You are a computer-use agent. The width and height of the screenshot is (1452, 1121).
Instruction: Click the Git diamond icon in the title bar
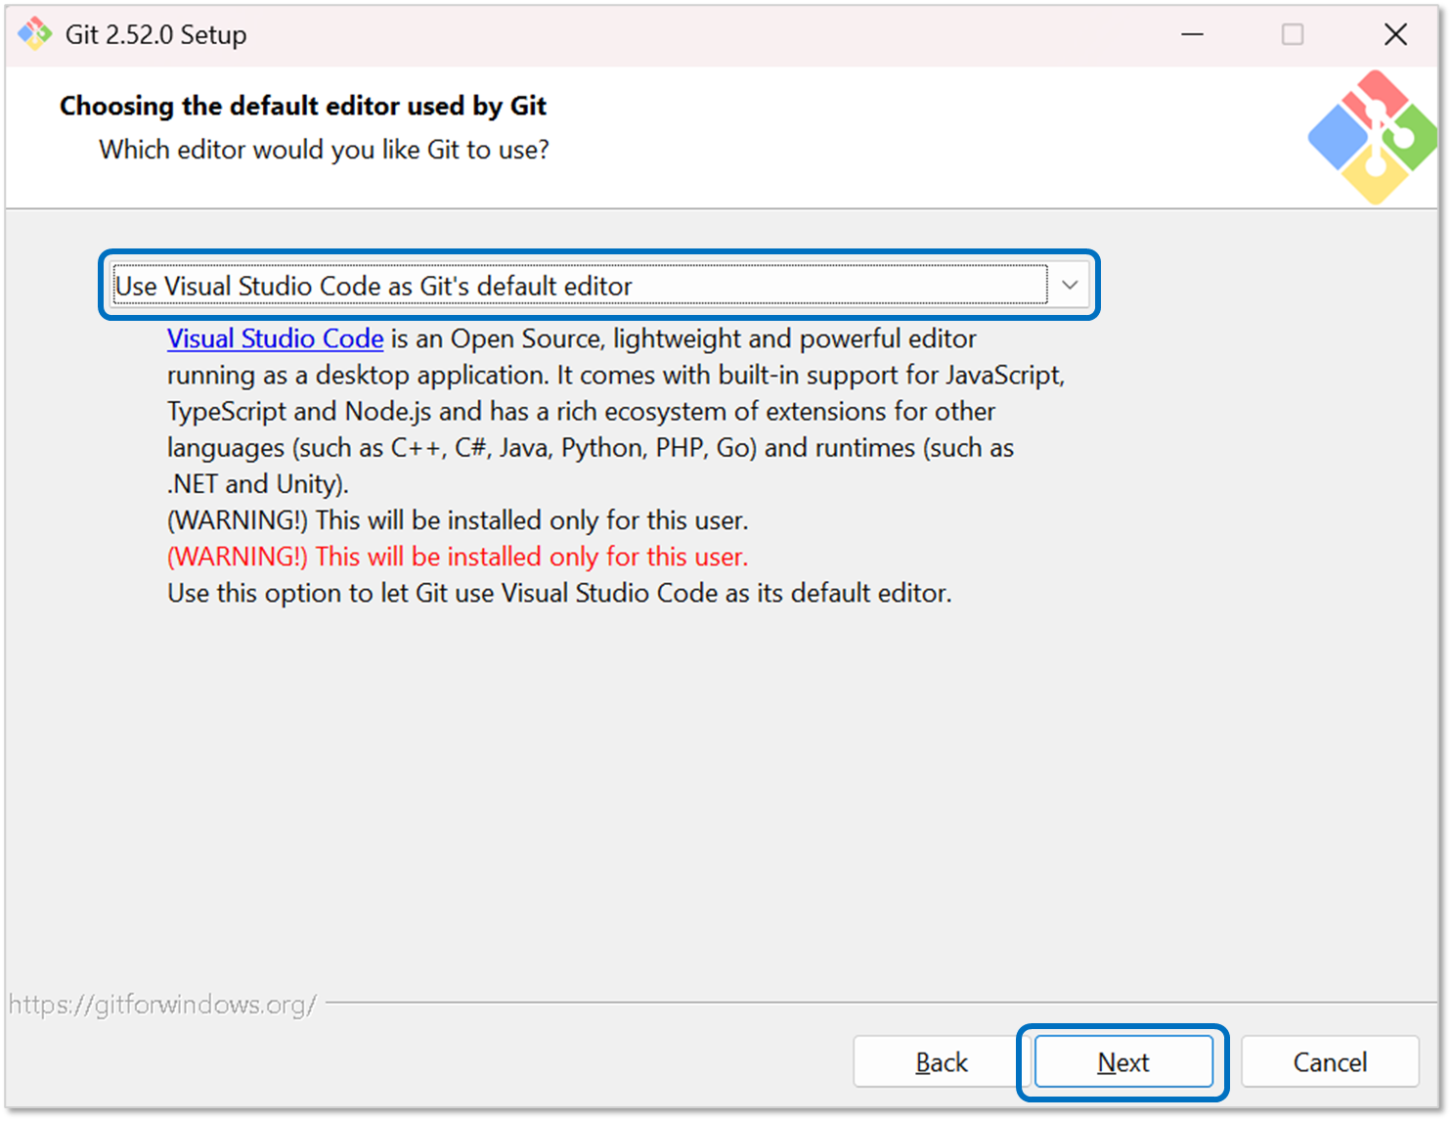pos(34,34)
